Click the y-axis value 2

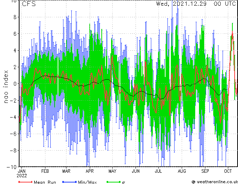pyautogui.click(x=15, y=67)
